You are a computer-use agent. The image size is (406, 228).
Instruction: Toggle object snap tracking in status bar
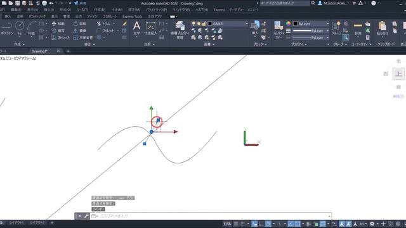[291, 224]
